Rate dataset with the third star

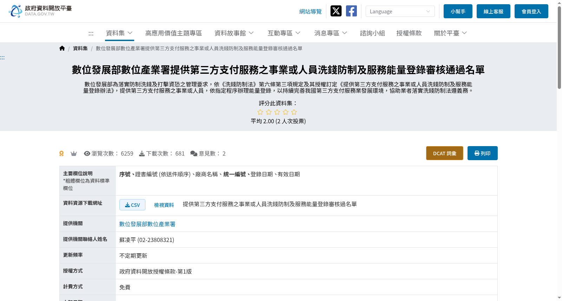click(277, 112)
